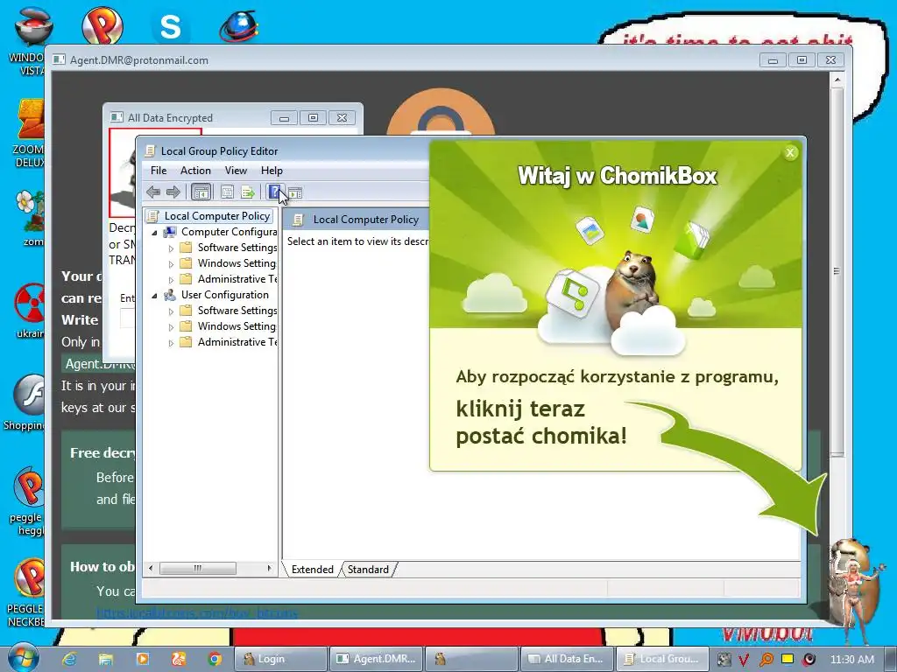The image size is (897, 672).
Task: Switch to All Data Encrypted taskbar button
Action: (567, 659)
